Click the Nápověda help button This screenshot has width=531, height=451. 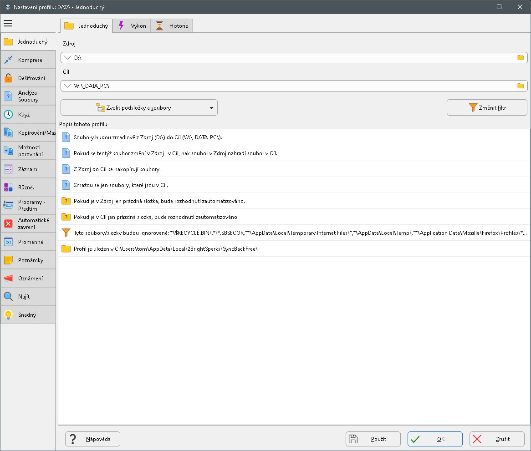pyautogui.click(x=92, y=439)
